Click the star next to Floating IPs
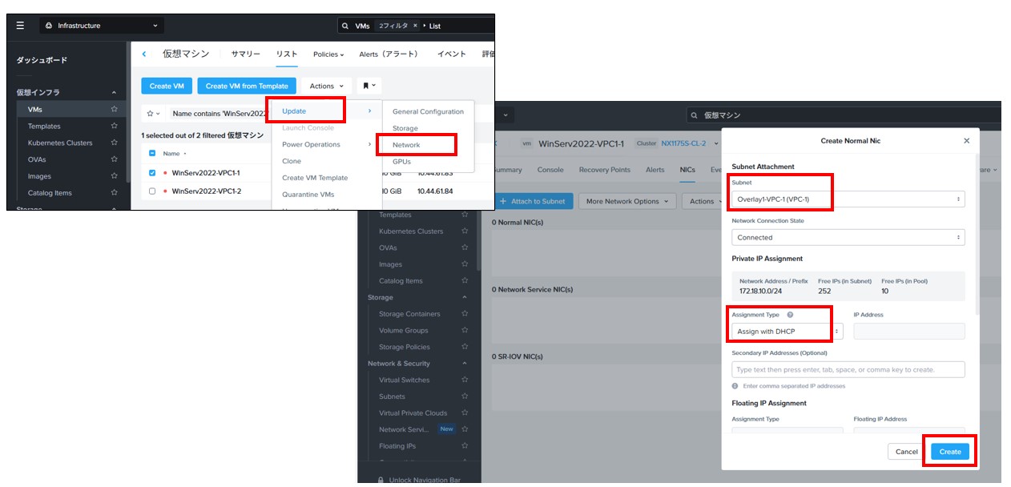The width and height of the screenshot is (1011, 487). (x=465, y=446)
